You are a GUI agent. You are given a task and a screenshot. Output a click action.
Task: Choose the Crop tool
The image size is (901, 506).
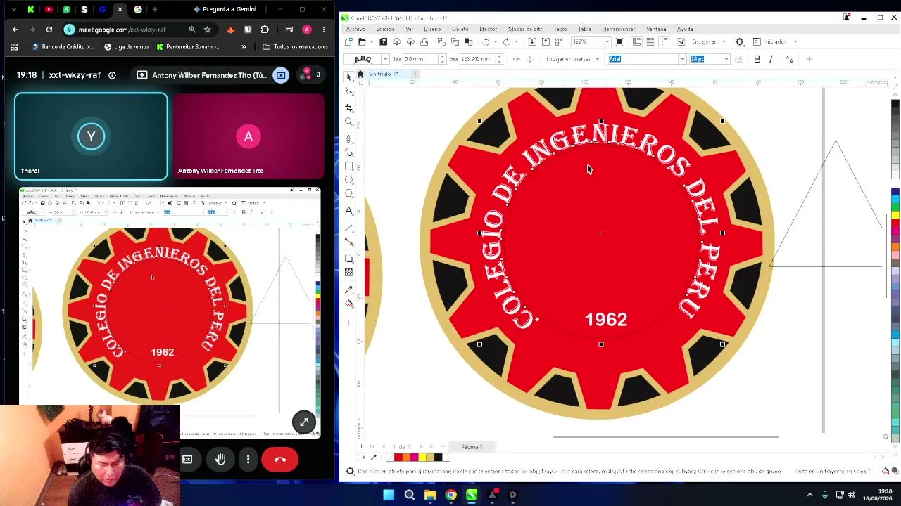pyautogui.click(x=349, y=108)
